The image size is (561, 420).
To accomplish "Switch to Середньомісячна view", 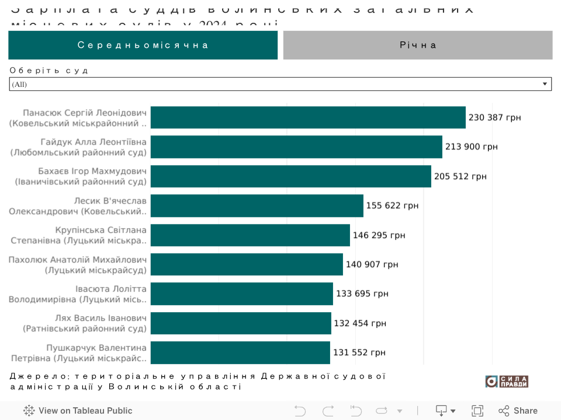I will point(143,45).
